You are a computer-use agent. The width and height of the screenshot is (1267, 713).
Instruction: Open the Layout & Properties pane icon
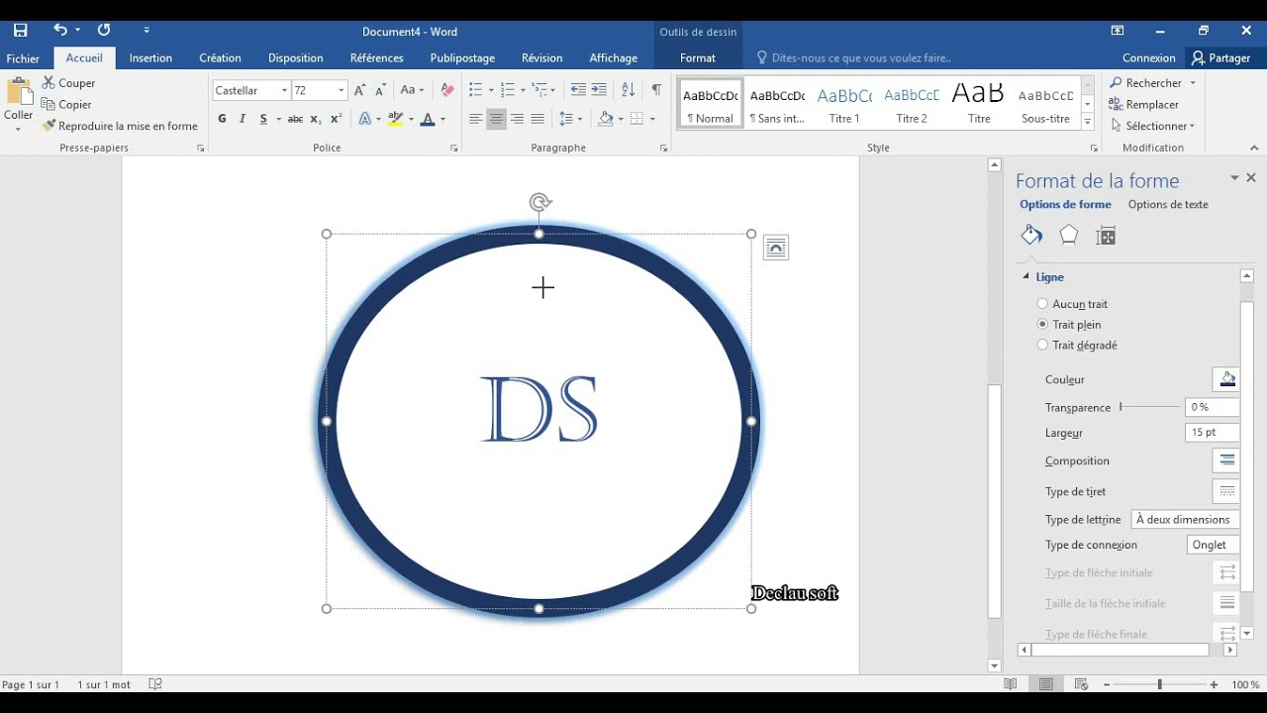tap(1106, 236)
